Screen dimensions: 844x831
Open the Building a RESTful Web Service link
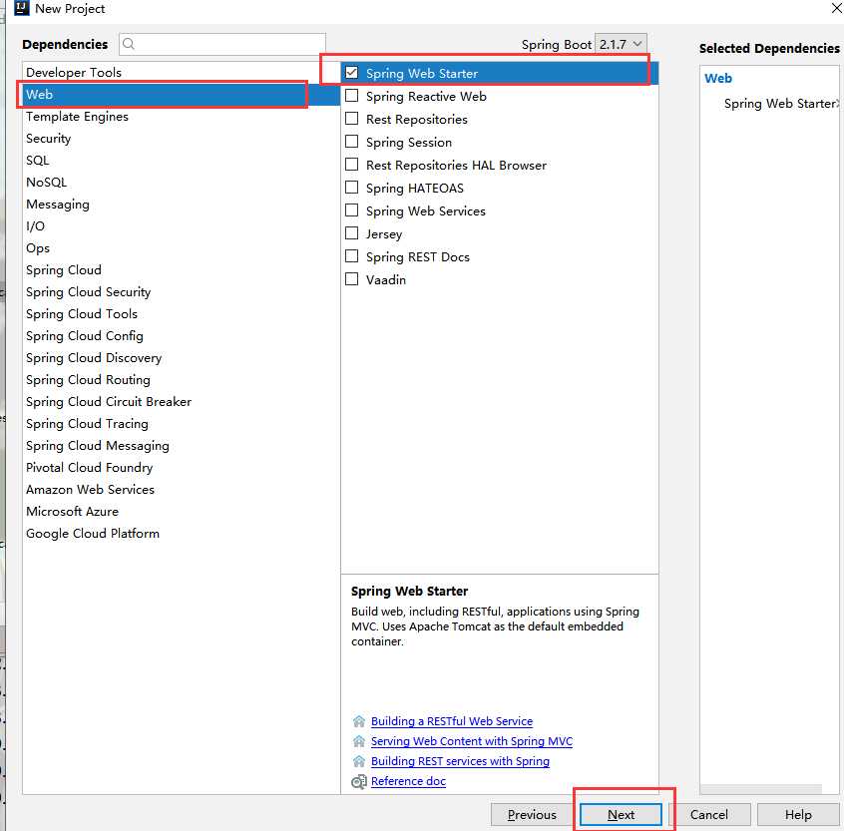(452, 721)
